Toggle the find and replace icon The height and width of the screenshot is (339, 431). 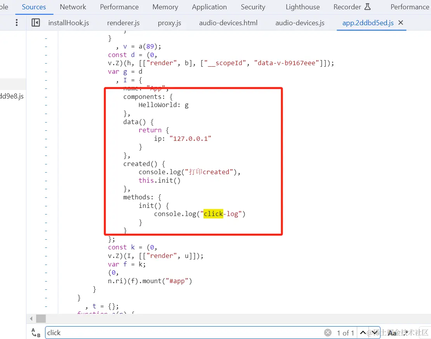(x=36, y=333)
